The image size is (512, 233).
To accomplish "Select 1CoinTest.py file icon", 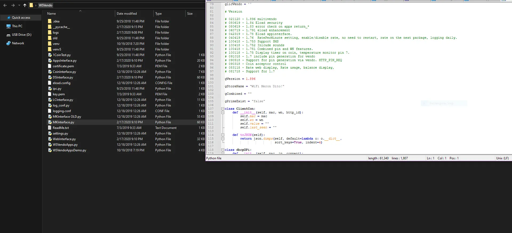I will pyautogui.click(x=50, y=55).
